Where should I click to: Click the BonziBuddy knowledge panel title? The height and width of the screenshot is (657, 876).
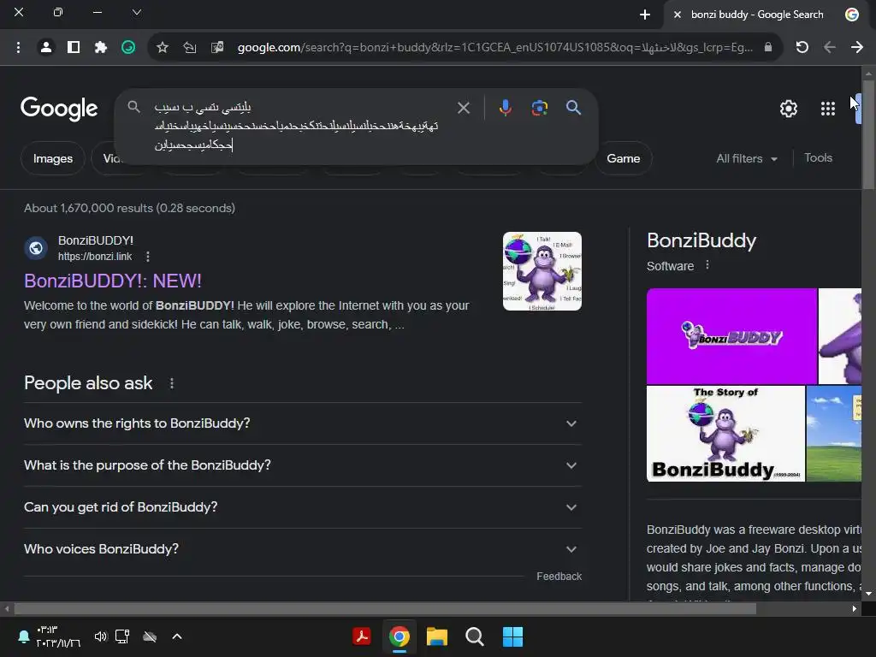701,240
